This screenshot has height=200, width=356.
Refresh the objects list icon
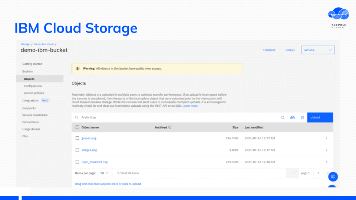[x=283, y=117]
